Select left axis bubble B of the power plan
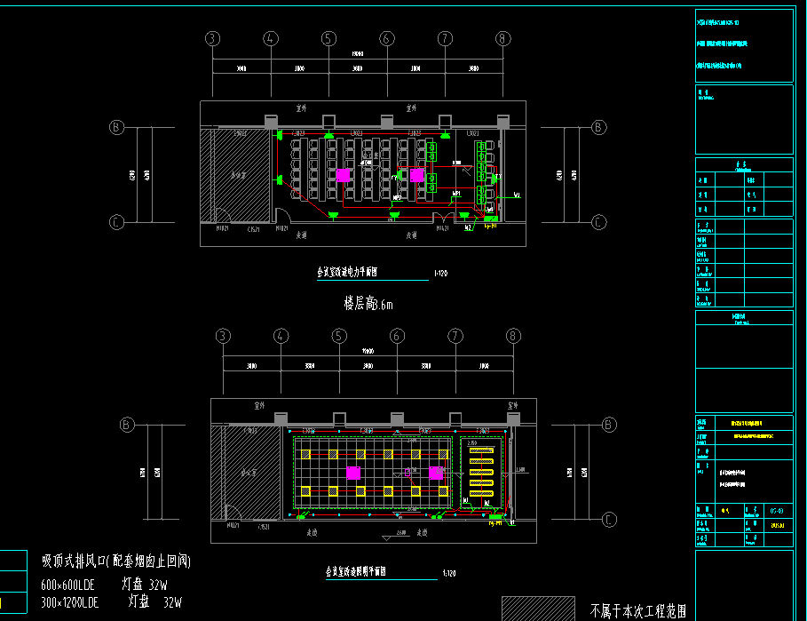Screen dimensions: 807x621 (x=117, y=127)
